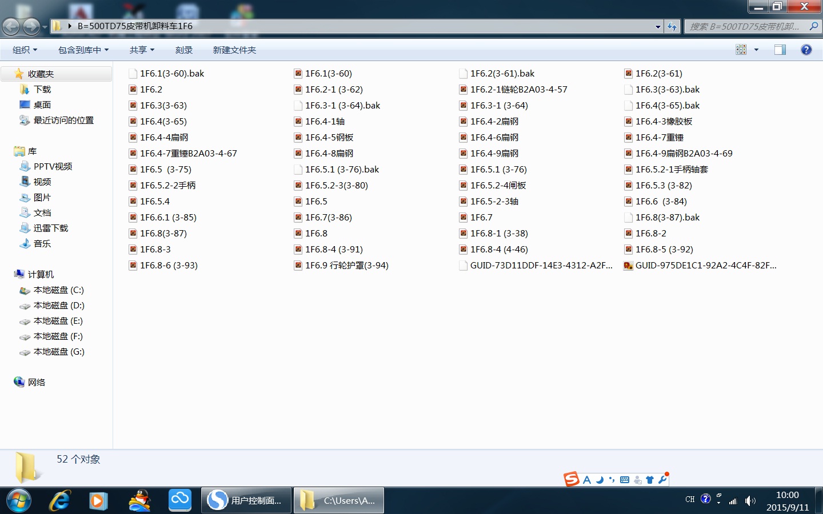This screenshot has width=823, height=514.
Task: Select file 1F6.4-3橡胶板
Action: coord(664,121)
